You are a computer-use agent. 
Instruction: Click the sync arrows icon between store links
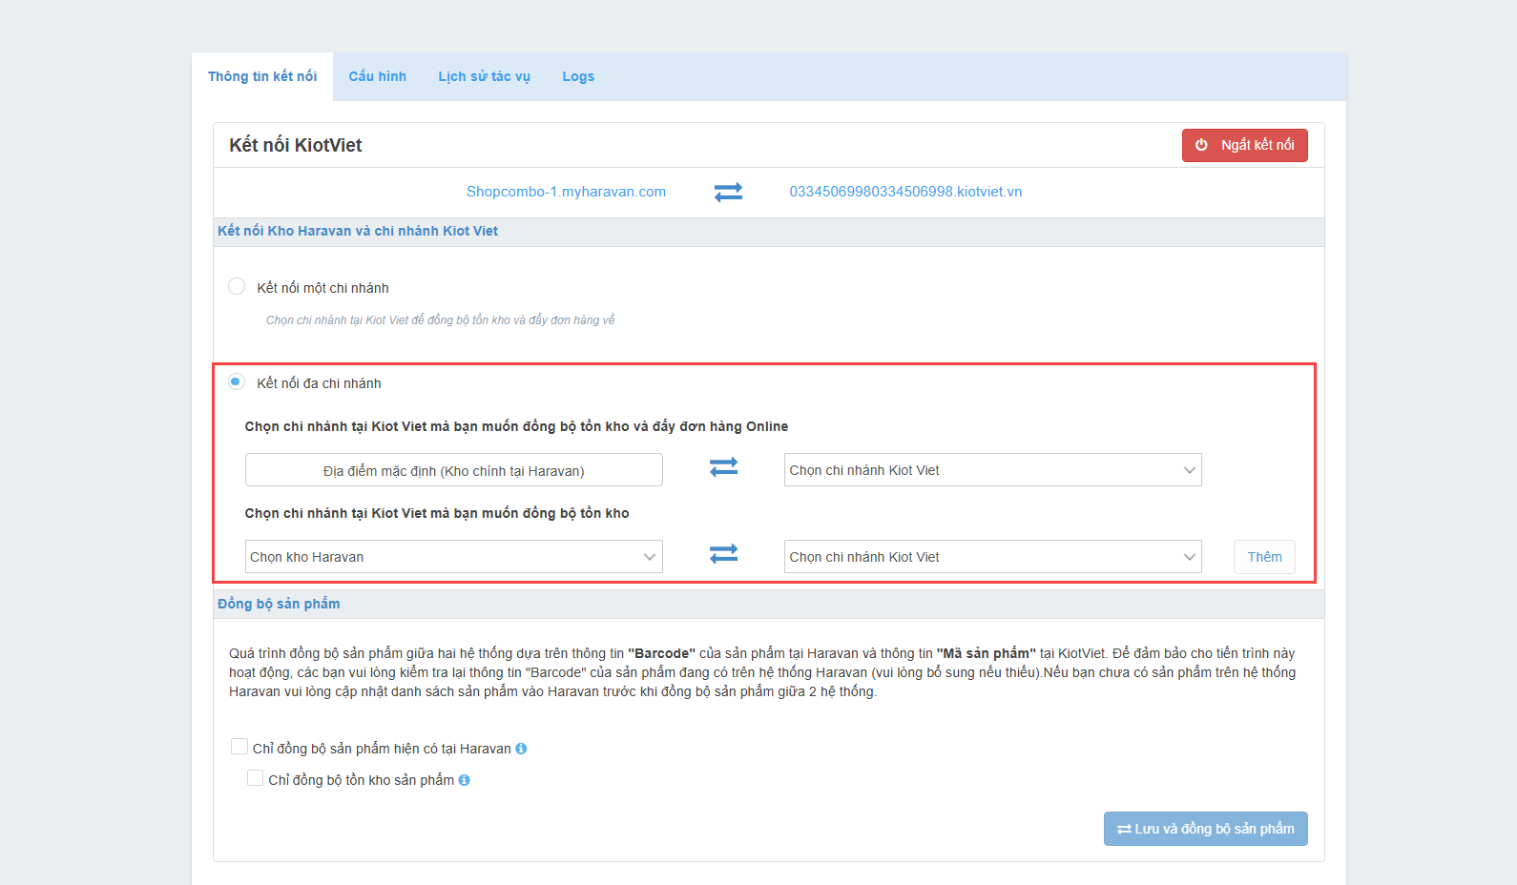coord(728,192)
